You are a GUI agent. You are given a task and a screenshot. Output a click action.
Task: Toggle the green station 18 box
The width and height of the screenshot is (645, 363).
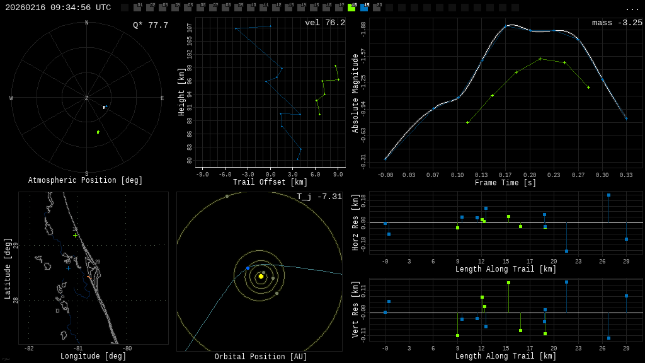point(351,8)
